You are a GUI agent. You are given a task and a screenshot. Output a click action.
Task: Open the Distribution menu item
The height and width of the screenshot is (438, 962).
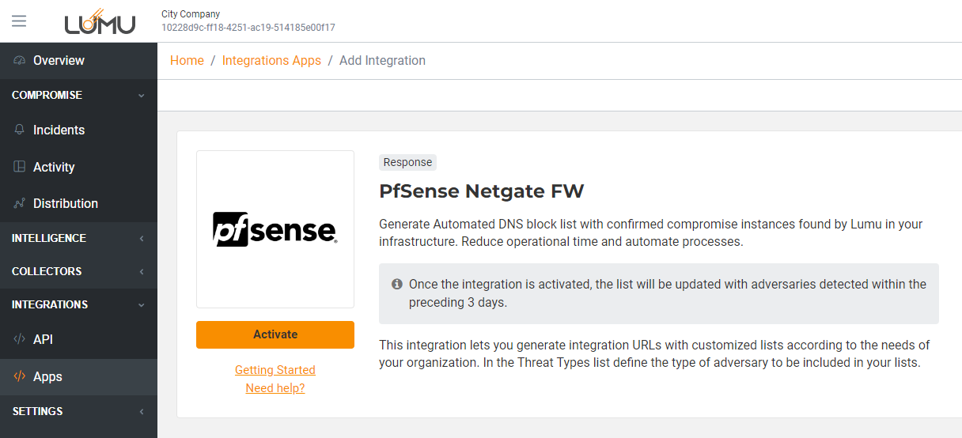[x=65, y=203]
